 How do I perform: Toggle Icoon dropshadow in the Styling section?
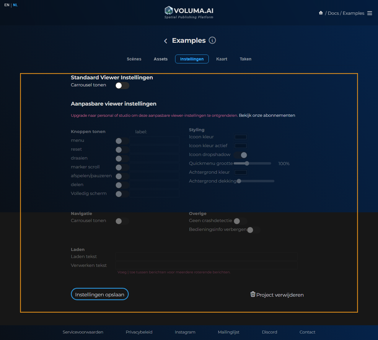pyautogui.click(x=241, y=155)
